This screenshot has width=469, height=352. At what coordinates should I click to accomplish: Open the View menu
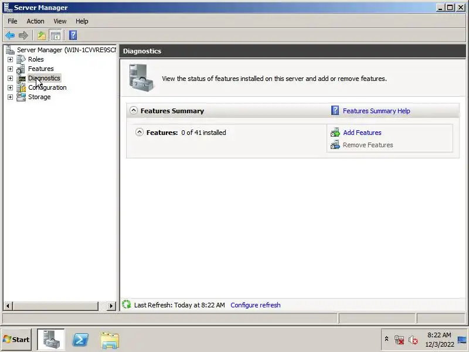coord(60,21)
